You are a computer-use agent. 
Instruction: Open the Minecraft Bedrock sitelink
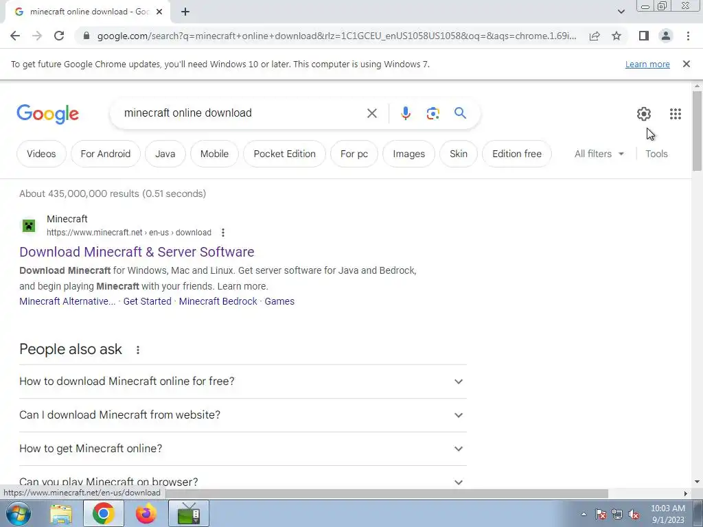[218, 301]
